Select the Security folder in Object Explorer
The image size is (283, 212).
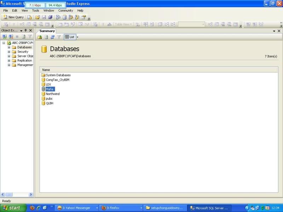[20, 52]
